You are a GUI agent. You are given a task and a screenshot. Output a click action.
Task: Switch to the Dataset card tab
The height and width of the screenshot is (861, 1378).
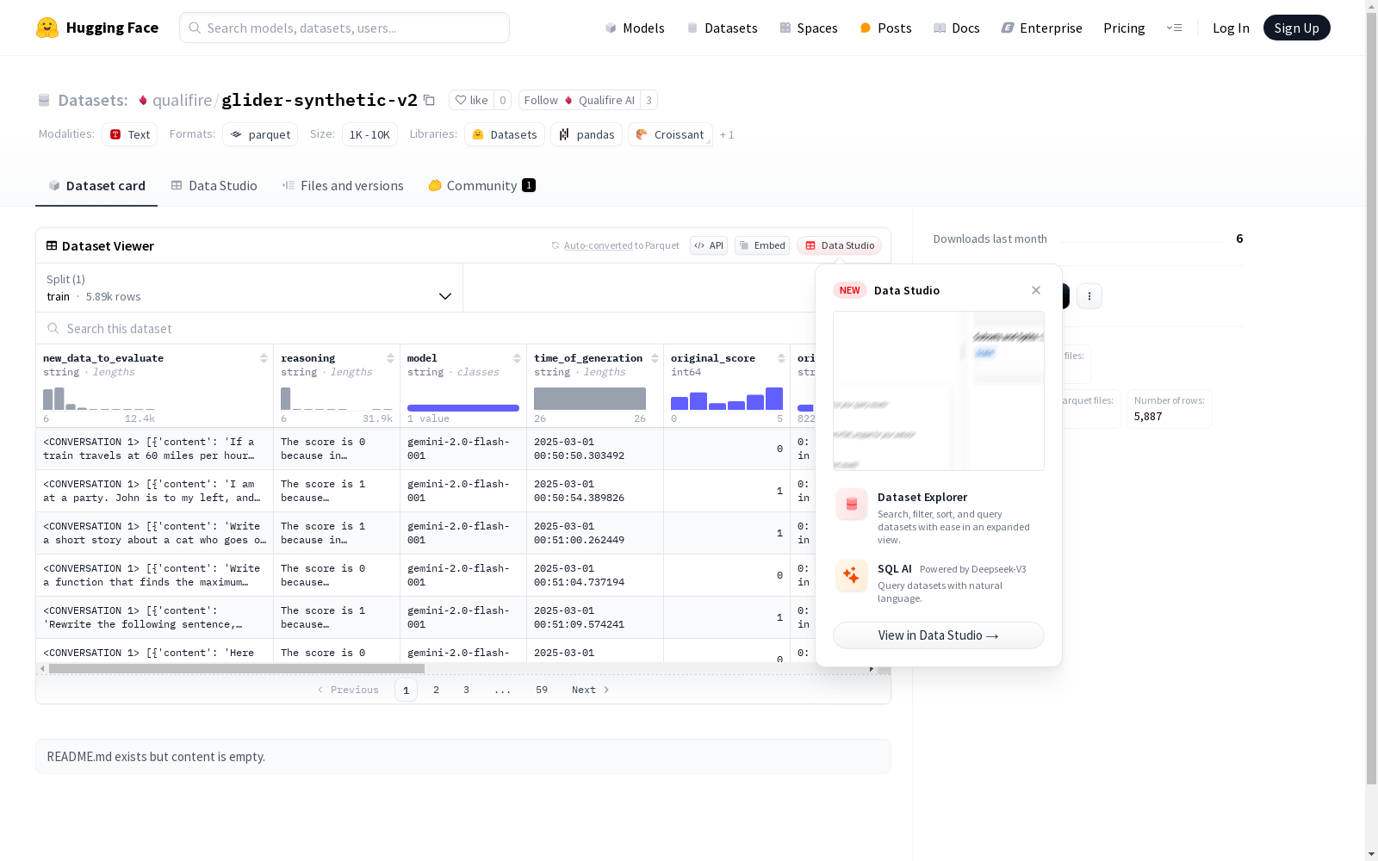tap(96, 186)
